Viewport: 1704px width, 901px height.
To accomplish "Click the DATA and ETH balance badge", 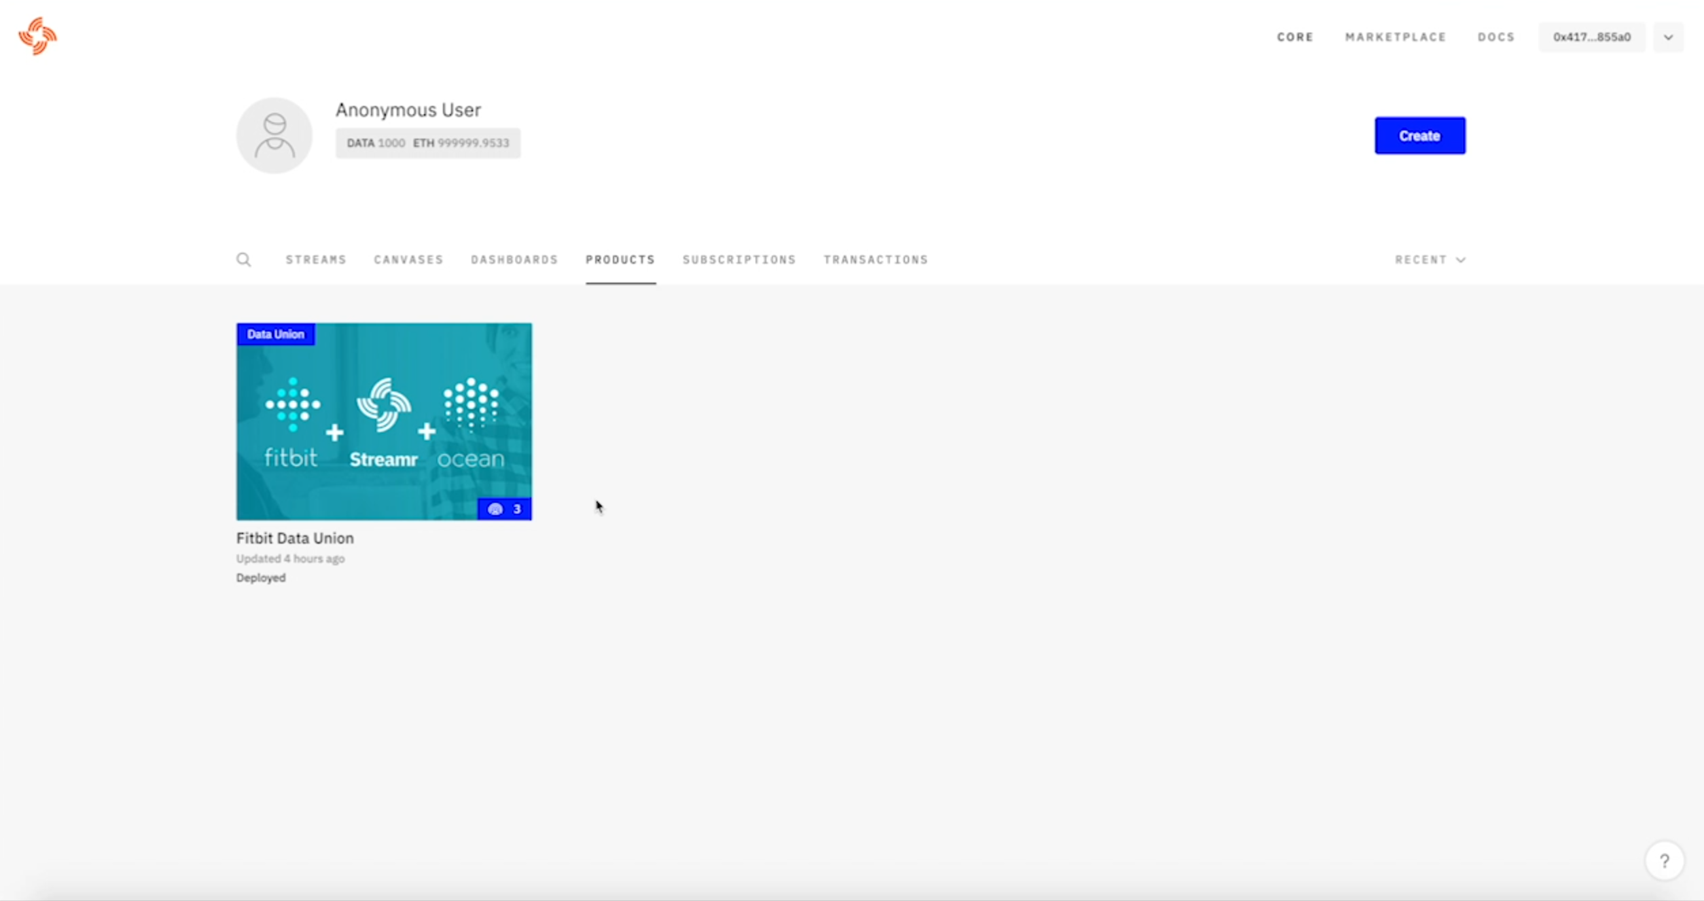I will (428, 143).
